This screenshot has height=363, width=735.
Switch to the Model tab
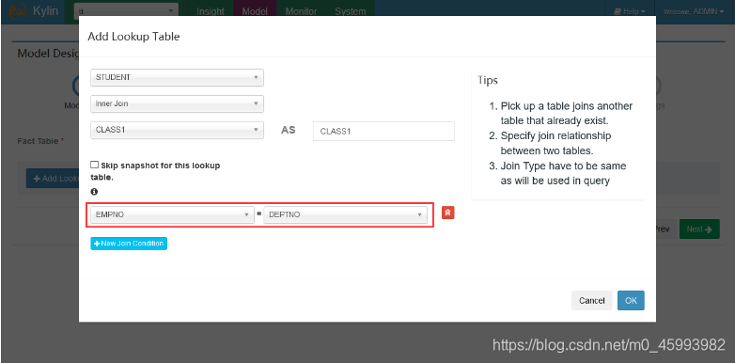pyautogui.click(x=255, y=11)
